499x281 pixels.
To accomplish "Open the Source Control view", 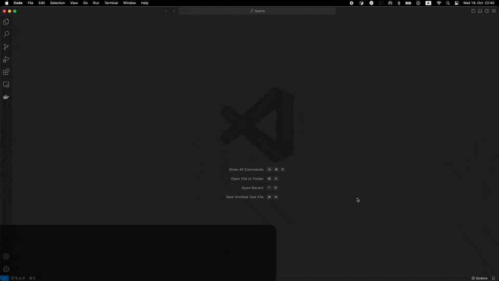I will [6, 47].
